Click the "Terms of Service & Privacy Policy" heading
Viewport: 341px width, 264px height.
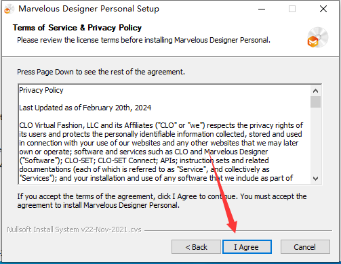[x=77, y=28]
